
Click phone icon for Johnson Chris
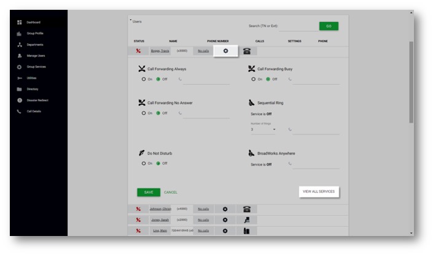(x=247, y=209)
